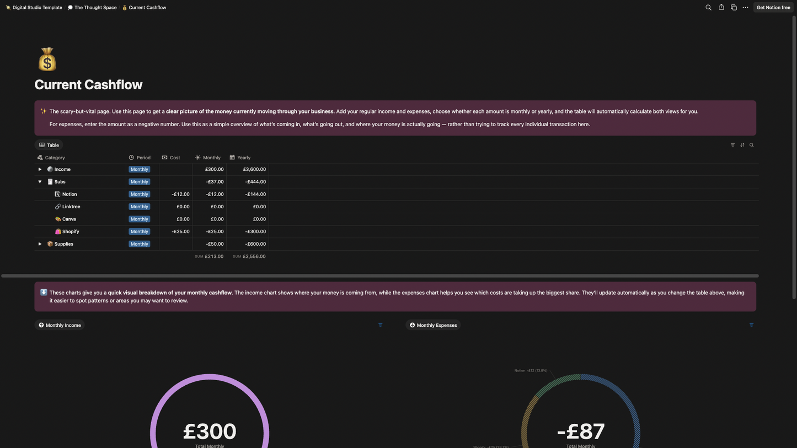Click the Get Notion free button
The image size is (797, 448).
[x=773, y=8]
